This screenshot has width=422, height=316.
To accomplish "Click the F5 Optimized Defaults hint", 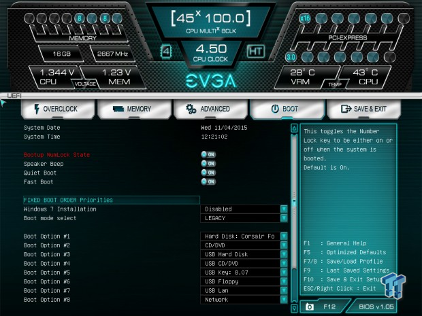I will click(x=345, y=252).
